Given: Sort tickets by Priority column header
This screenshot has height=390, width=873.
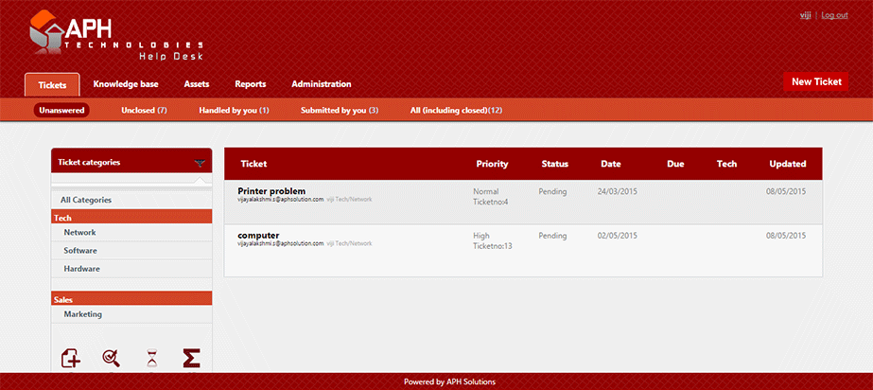Looking at the screenshot, I should (492, 164).
